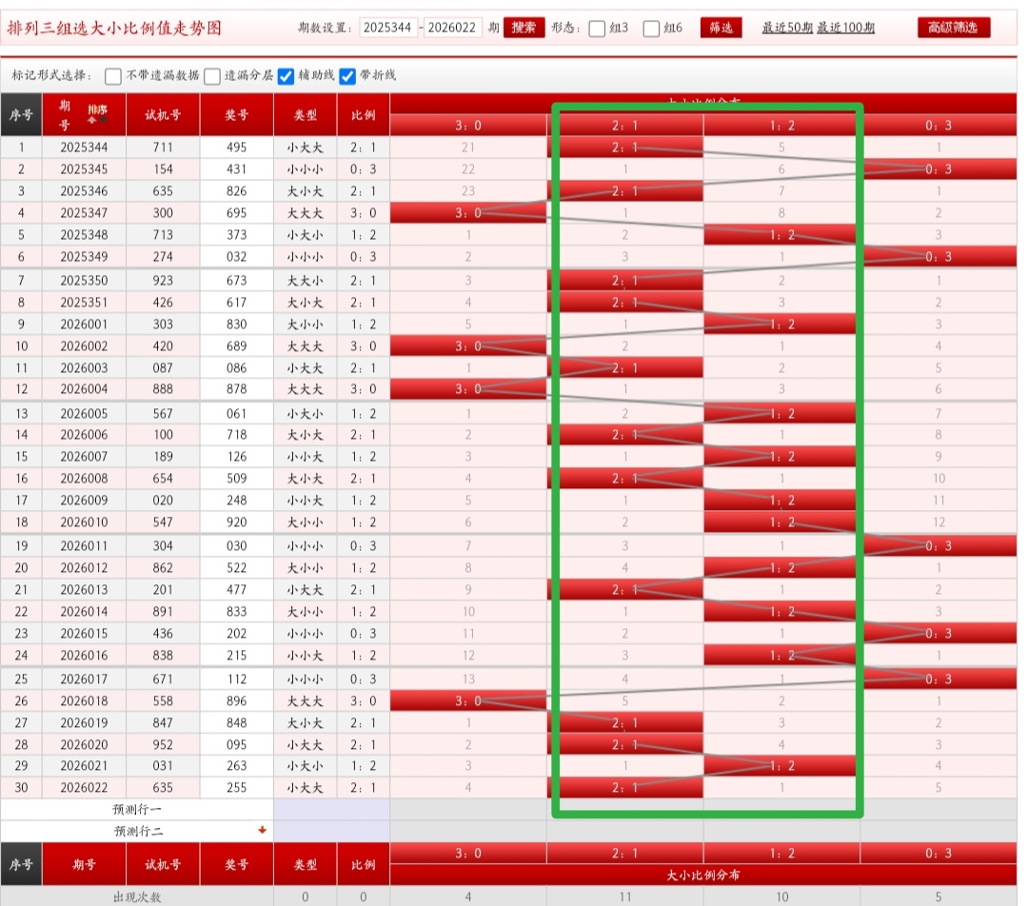Click period 2026021 in the table
Image resolution: width=1028 pixels, height=906 pixels.
tap(84, 766)
